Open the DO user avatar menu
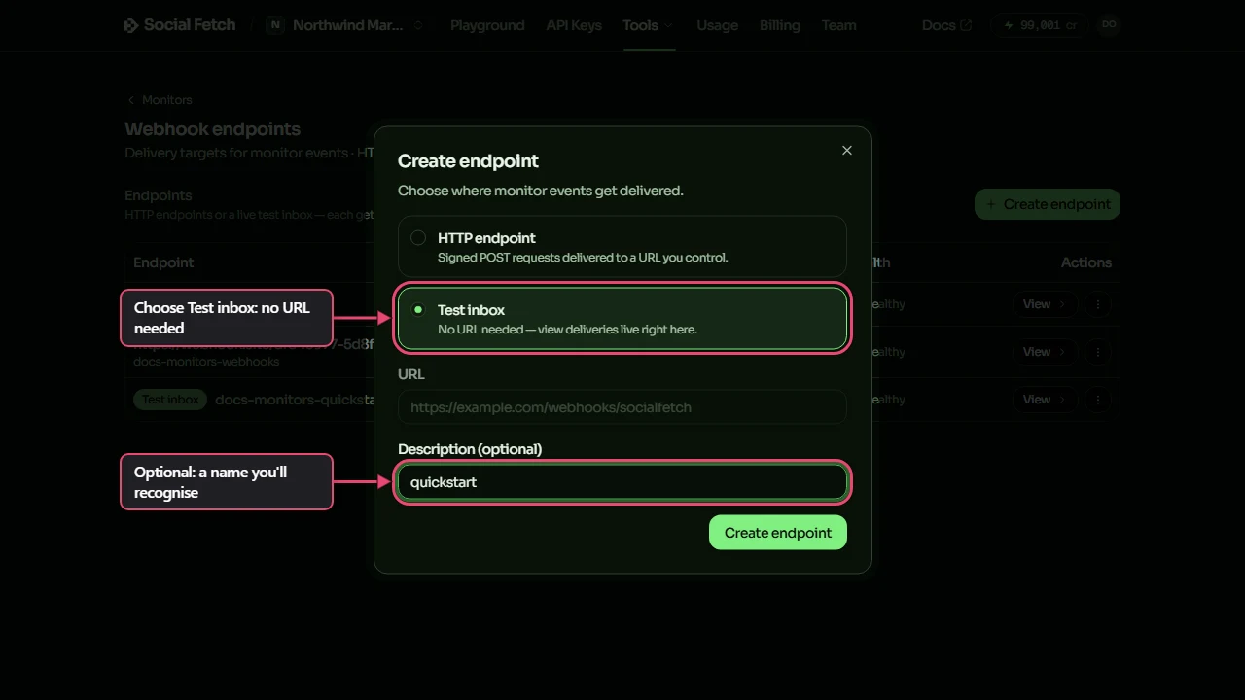1245x700 pixels. tap(1109, 25)
